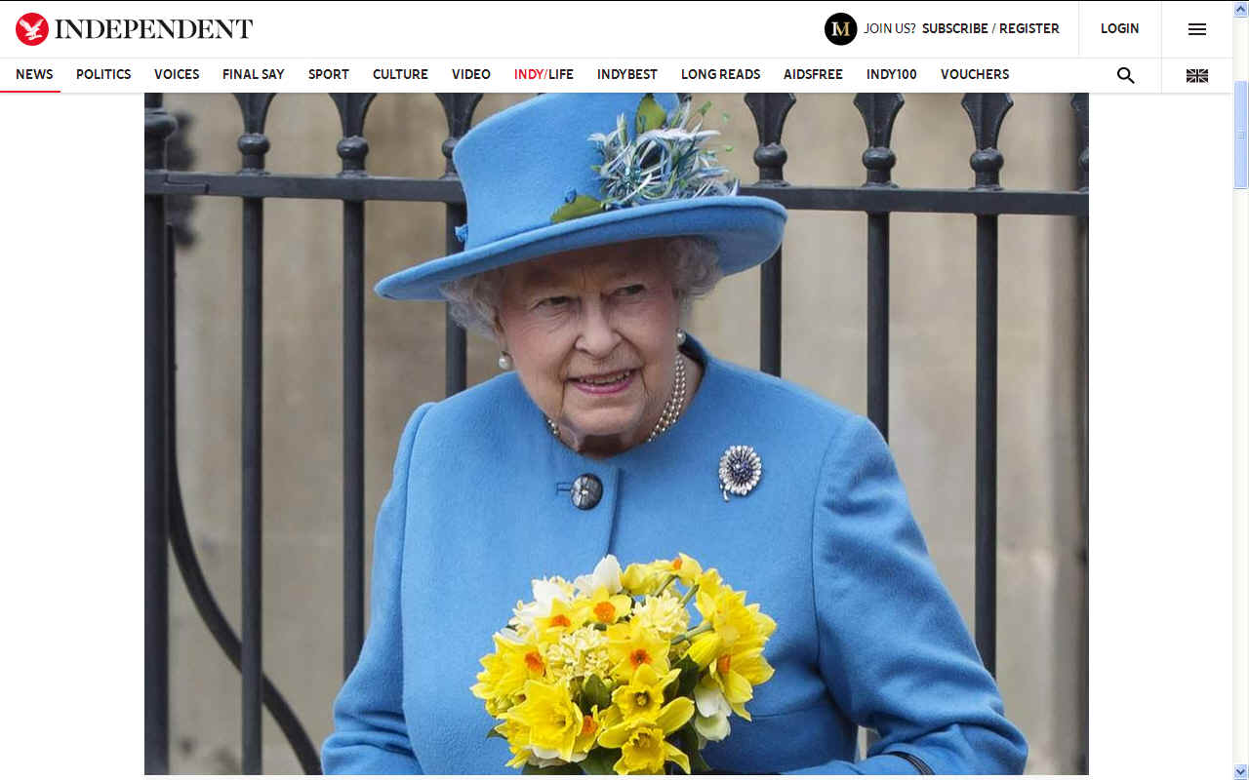Open the search magnifier icon

coord(1125,75)
